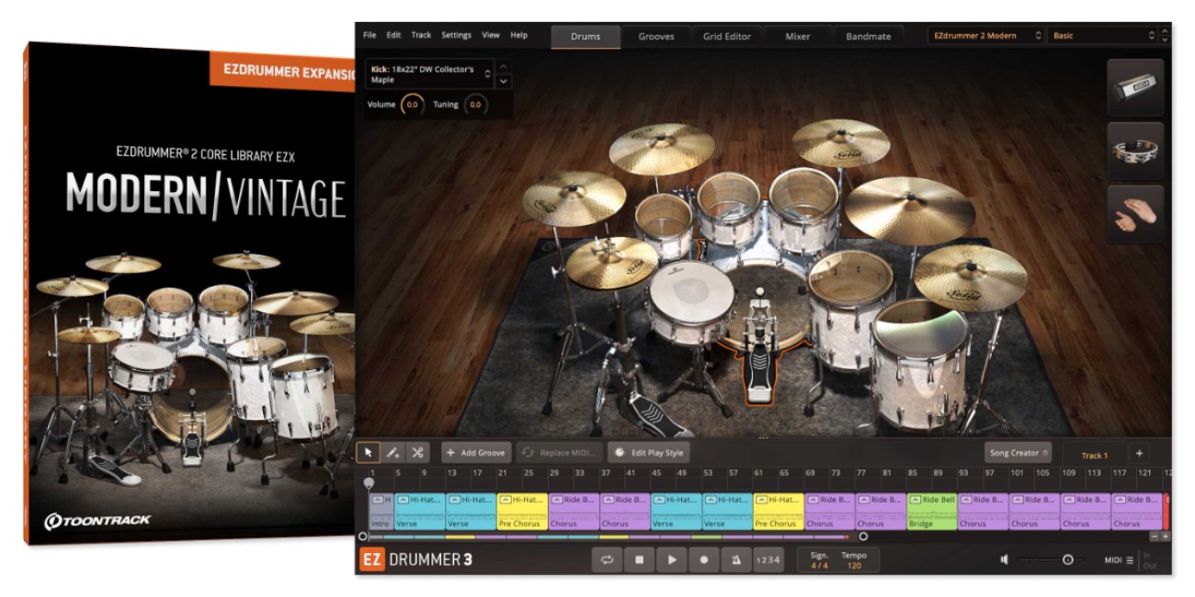Click the MIDI In/Out indicator

click(1150, 559)
